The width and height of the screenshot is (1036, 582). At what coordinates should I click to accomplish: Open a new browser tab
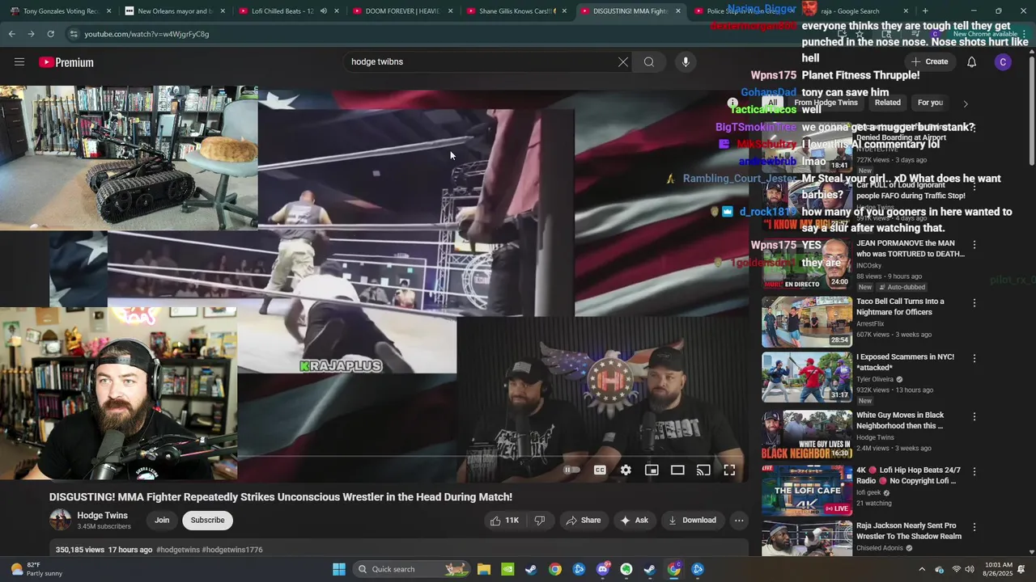[925, 11]
